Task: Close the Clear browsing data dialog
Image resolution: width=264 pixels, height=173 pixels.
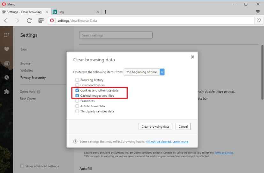Action: click(192, 57)
